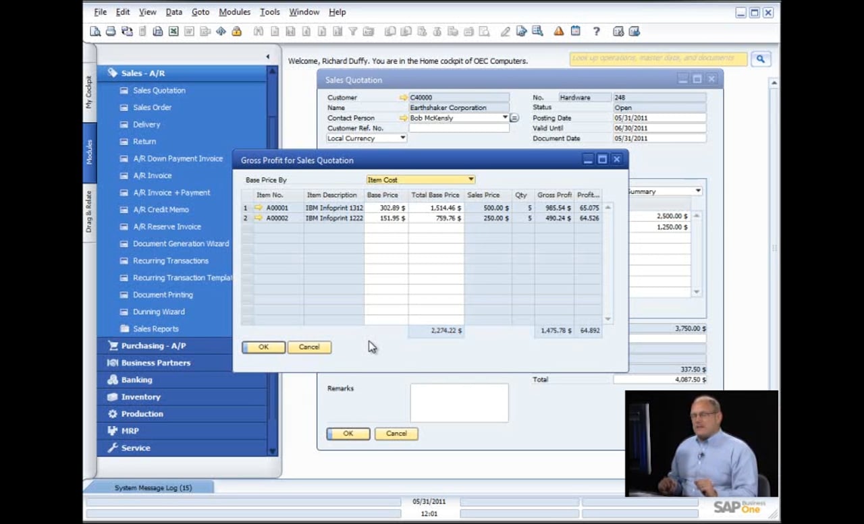Click the Print icon in toolbar
Image resolution: width=864 pixels, height=524 pixels.
111,31
